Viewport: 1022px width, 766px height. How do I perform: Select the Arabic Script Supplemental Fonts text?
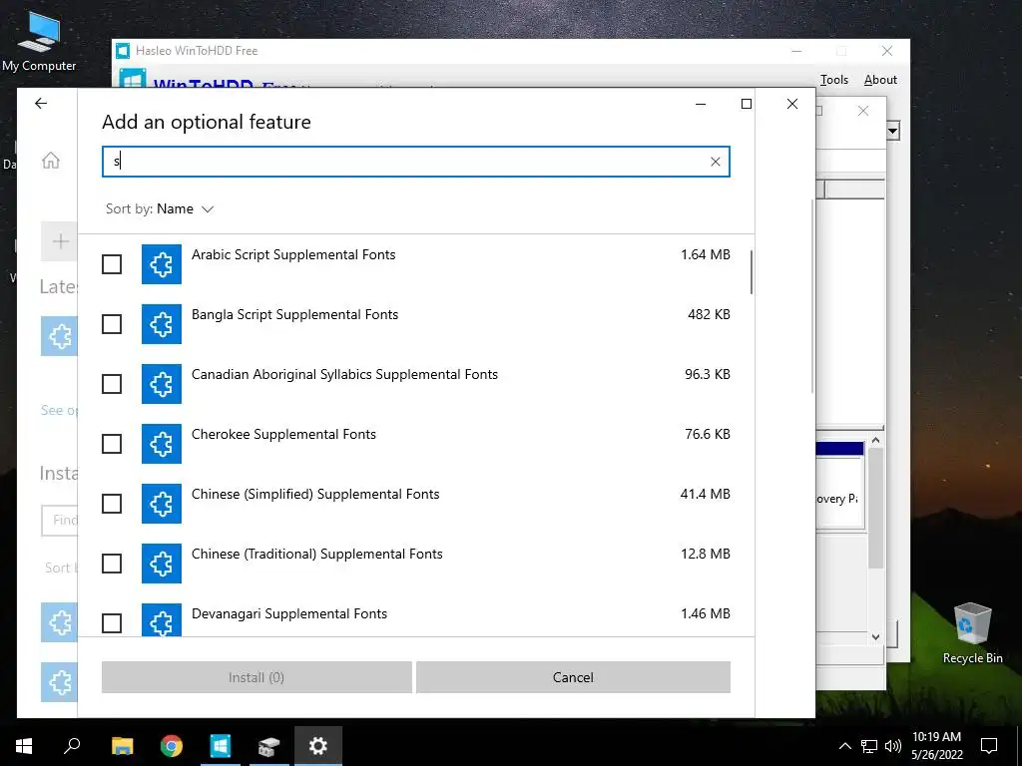[x=293, y=254]
